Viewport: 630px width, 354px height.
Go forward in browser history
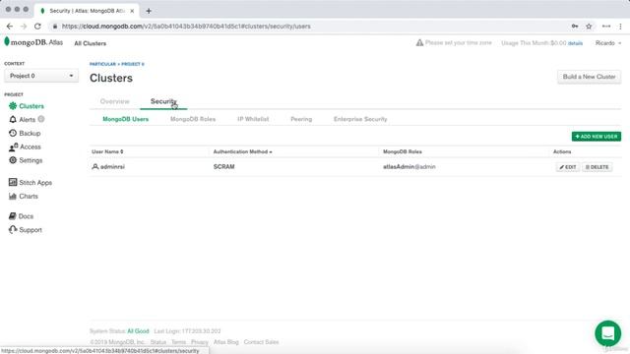(x=24, y=27)
